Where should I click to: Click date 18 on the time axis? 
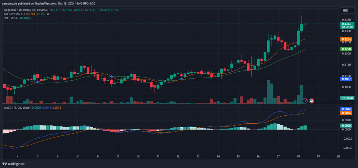[298, 157]
